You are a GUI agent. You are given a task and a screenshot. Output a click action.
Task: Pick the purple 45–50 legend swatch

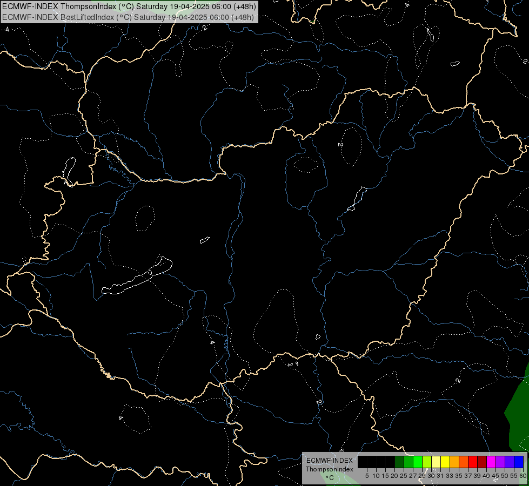click(501, 462)
